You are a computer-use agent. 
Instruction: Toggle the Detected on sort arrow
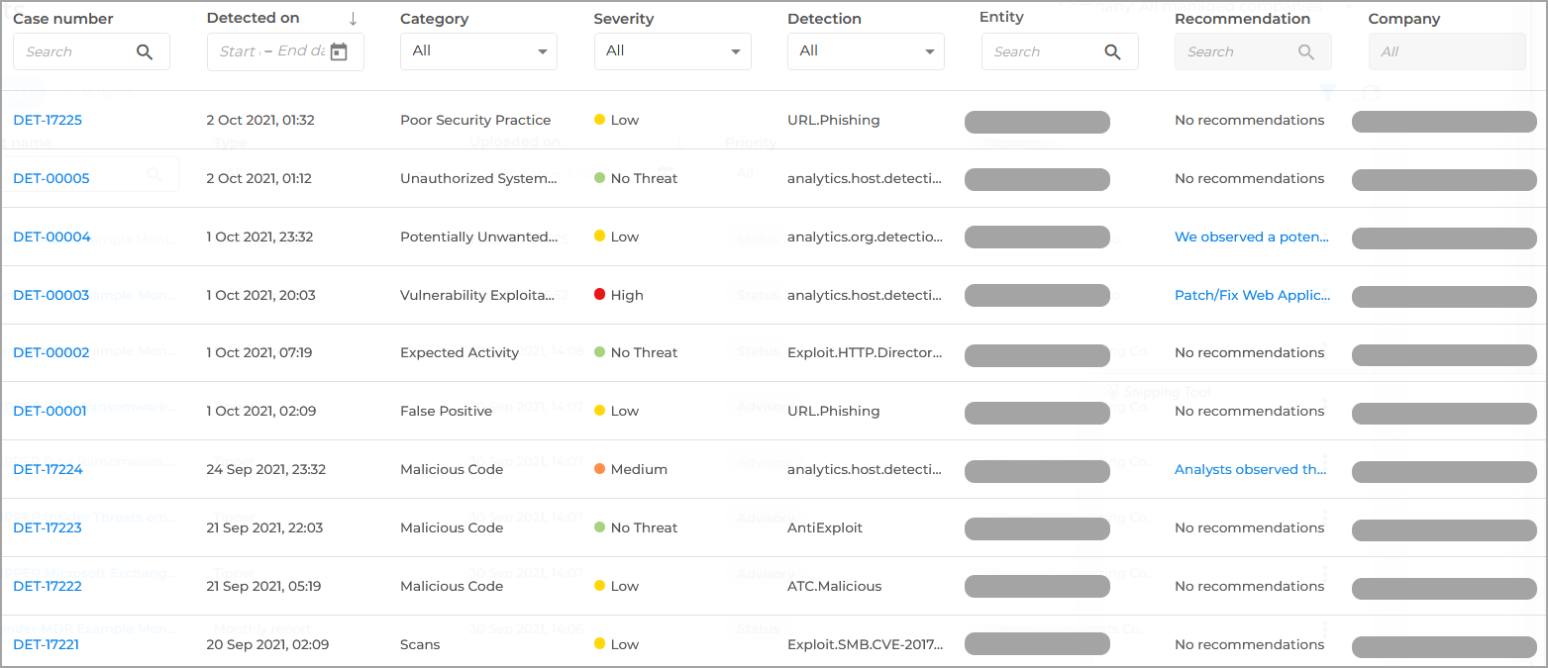[x=354, y=19]
